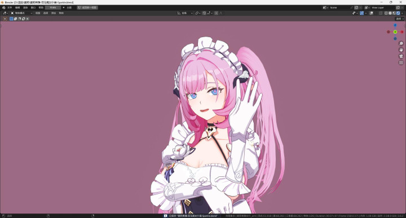Image resolution: width=406 pixels, height=218 pixels.
Task: Click the Scene name field
Action: [339, 7]
